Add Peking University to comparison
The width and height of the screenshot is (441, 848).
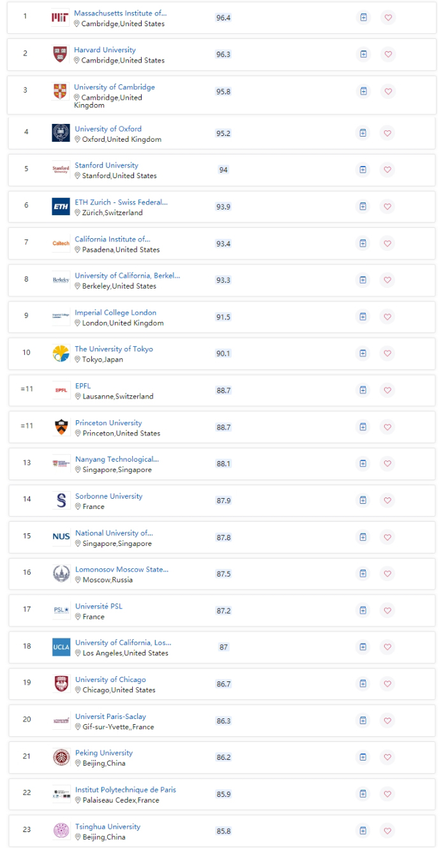tap(363, 757)
